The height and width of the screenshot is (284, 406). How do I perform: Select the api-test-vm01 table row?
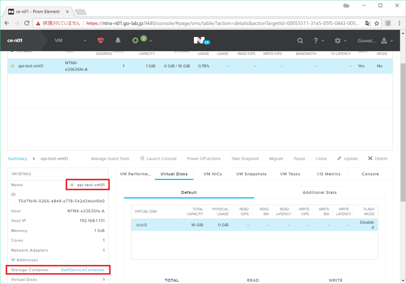tap(200, 66)
